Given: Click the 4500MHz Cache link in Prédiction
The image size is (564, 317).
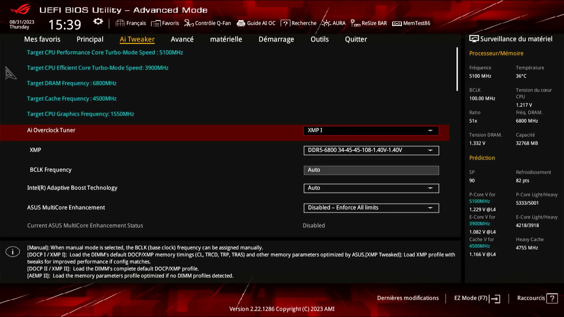Looking at the screenshot, I should (479, 246).
